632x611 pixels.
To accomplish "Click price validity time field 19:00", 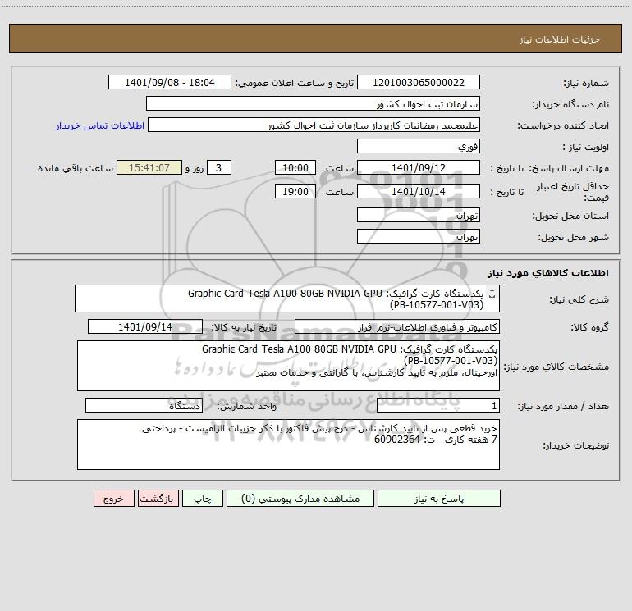I will click(x=295, y=191).
